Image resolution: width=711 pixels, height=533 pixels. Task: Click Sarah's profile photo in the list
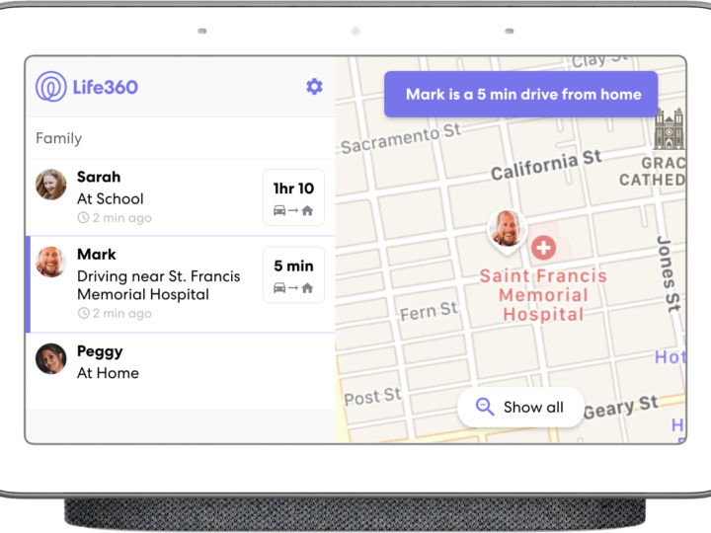(x=51, y=185)
